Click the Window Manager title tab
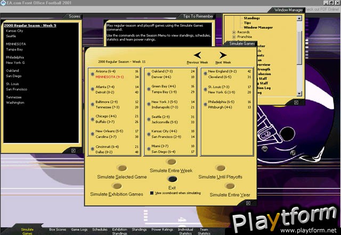The height and width of the screenshot is (235, 341). tap(288, 10)
